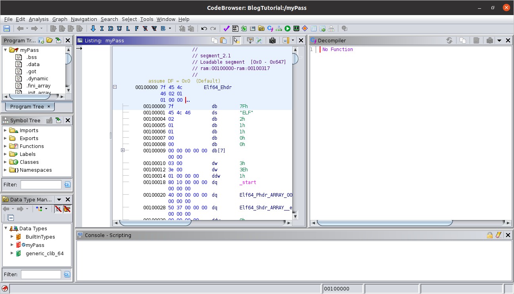This screenshot has height=294, width=514.
Task: Select .dynamic section in Program Tree
Action: click(x=37, y=79)
